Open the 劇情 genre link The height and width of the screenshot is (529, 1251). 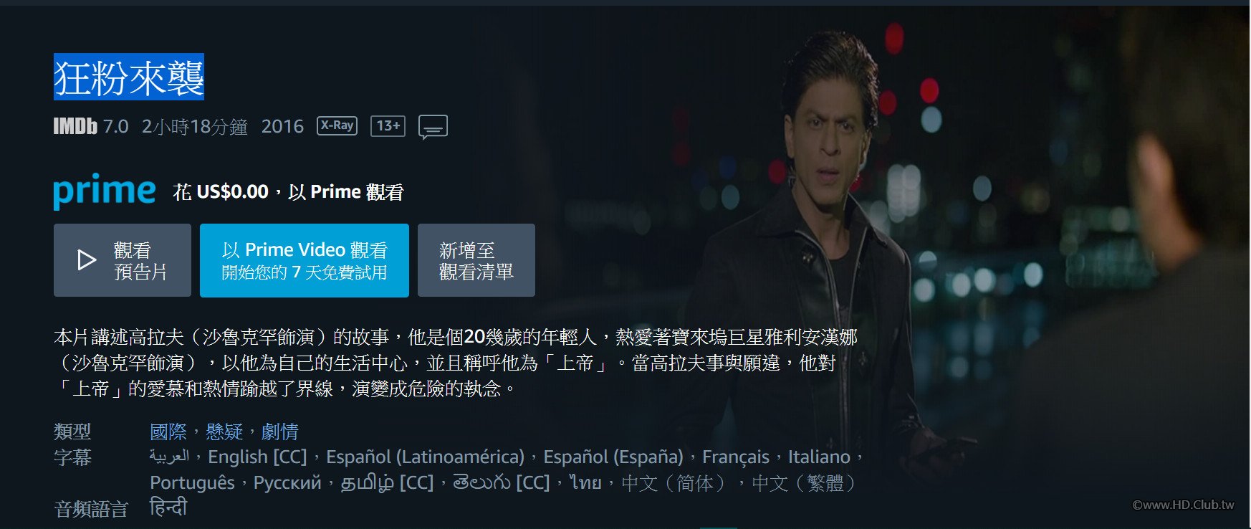click(x=280, y=432)
